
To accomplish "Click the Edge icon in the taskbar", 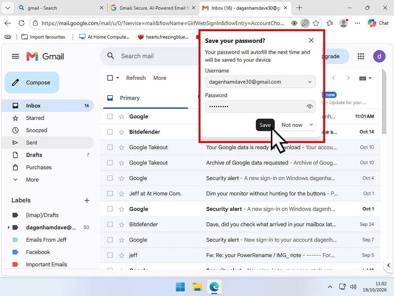I will click(214, 287).
